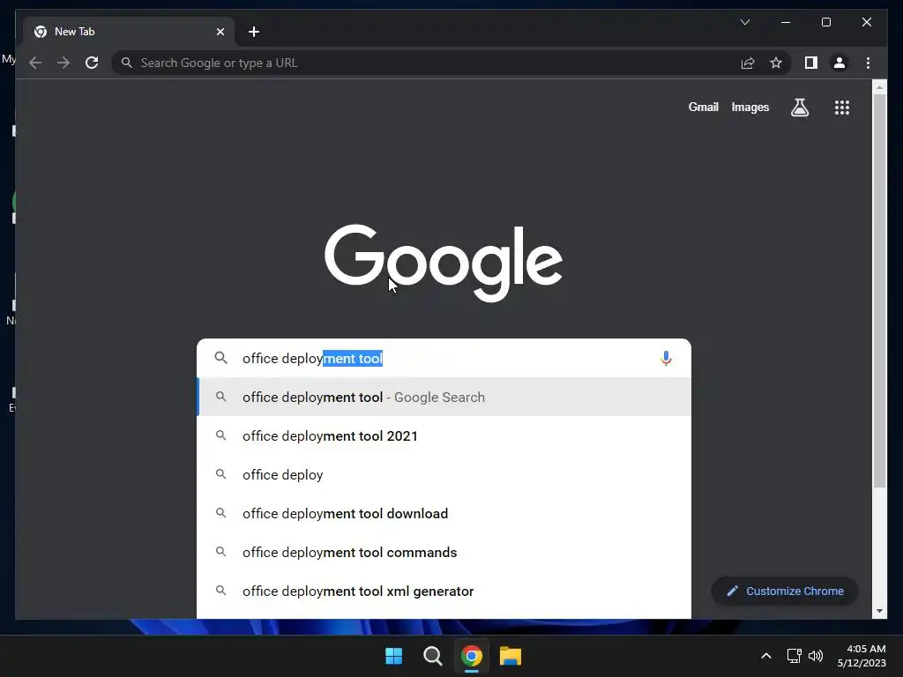This screenshot has height=677, width=903.
Task: Open the Chrome profile icon
Action: coord(840,63)
